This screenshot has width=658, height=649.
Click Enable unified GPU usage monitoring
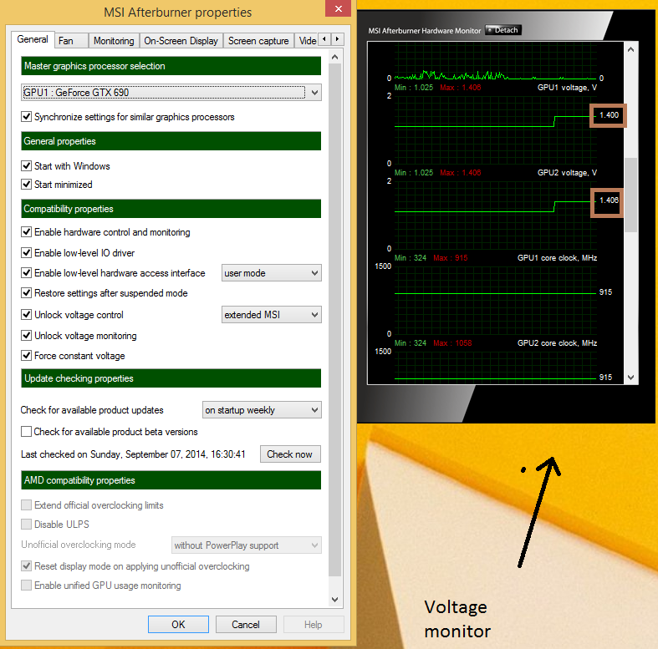point(27,586)
